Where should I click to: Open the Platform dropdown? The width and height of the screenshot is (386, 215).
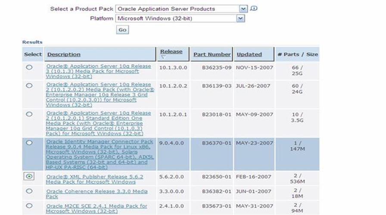coord(180,18)
